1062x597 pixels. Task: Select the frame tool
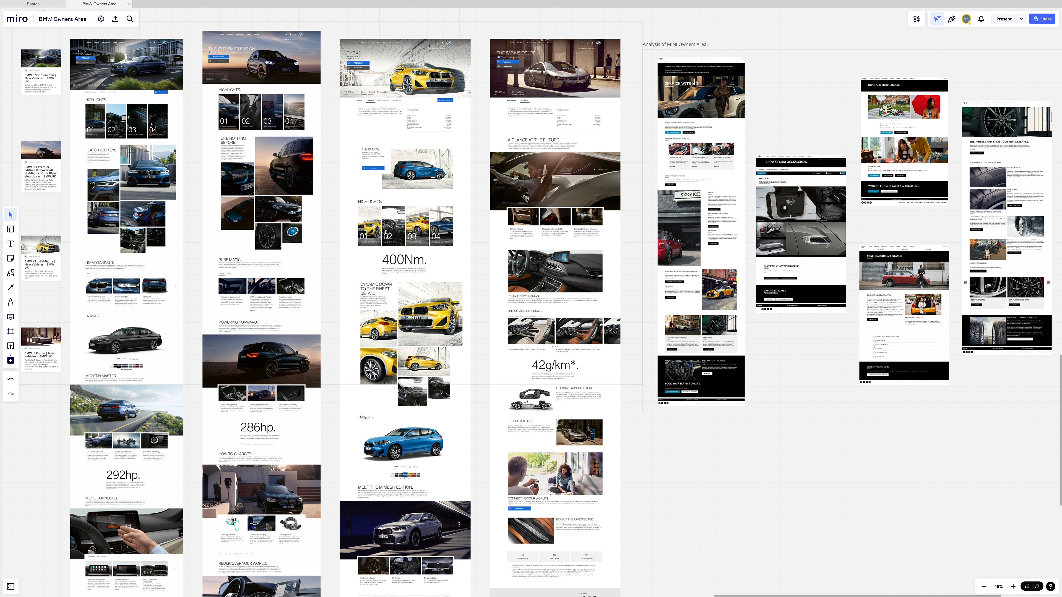coord(11,331)
